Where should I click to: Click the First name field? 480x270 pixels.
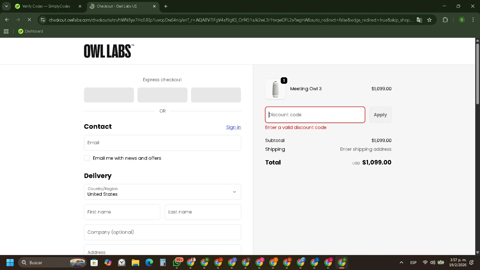(122, 212)
